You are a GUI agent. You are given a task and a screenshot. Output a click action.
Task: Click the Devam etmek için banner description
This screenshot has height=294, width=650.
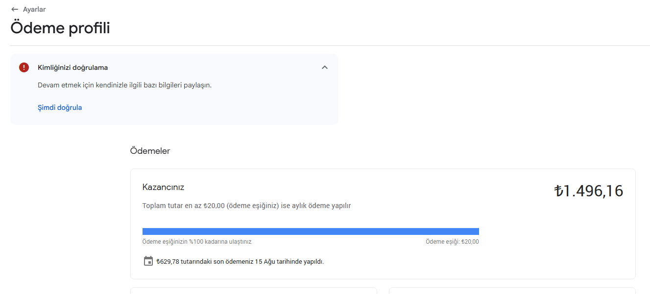[124, 85]
